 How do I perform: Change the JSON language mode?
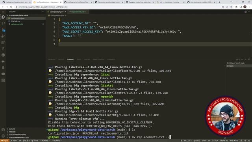pos(215,140)
